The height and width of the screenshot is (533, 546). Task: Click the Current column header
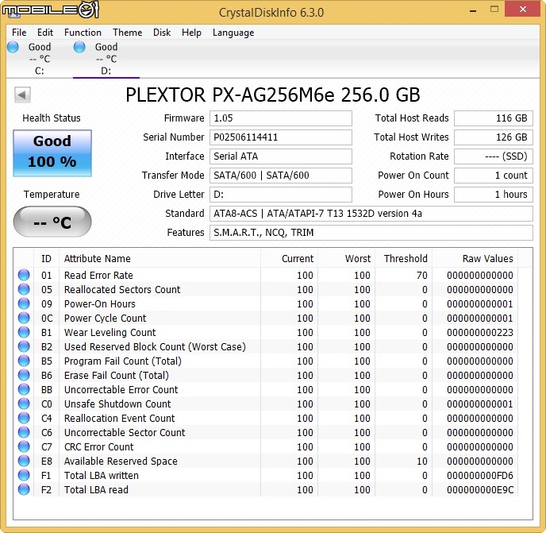[x=289, y=259]
